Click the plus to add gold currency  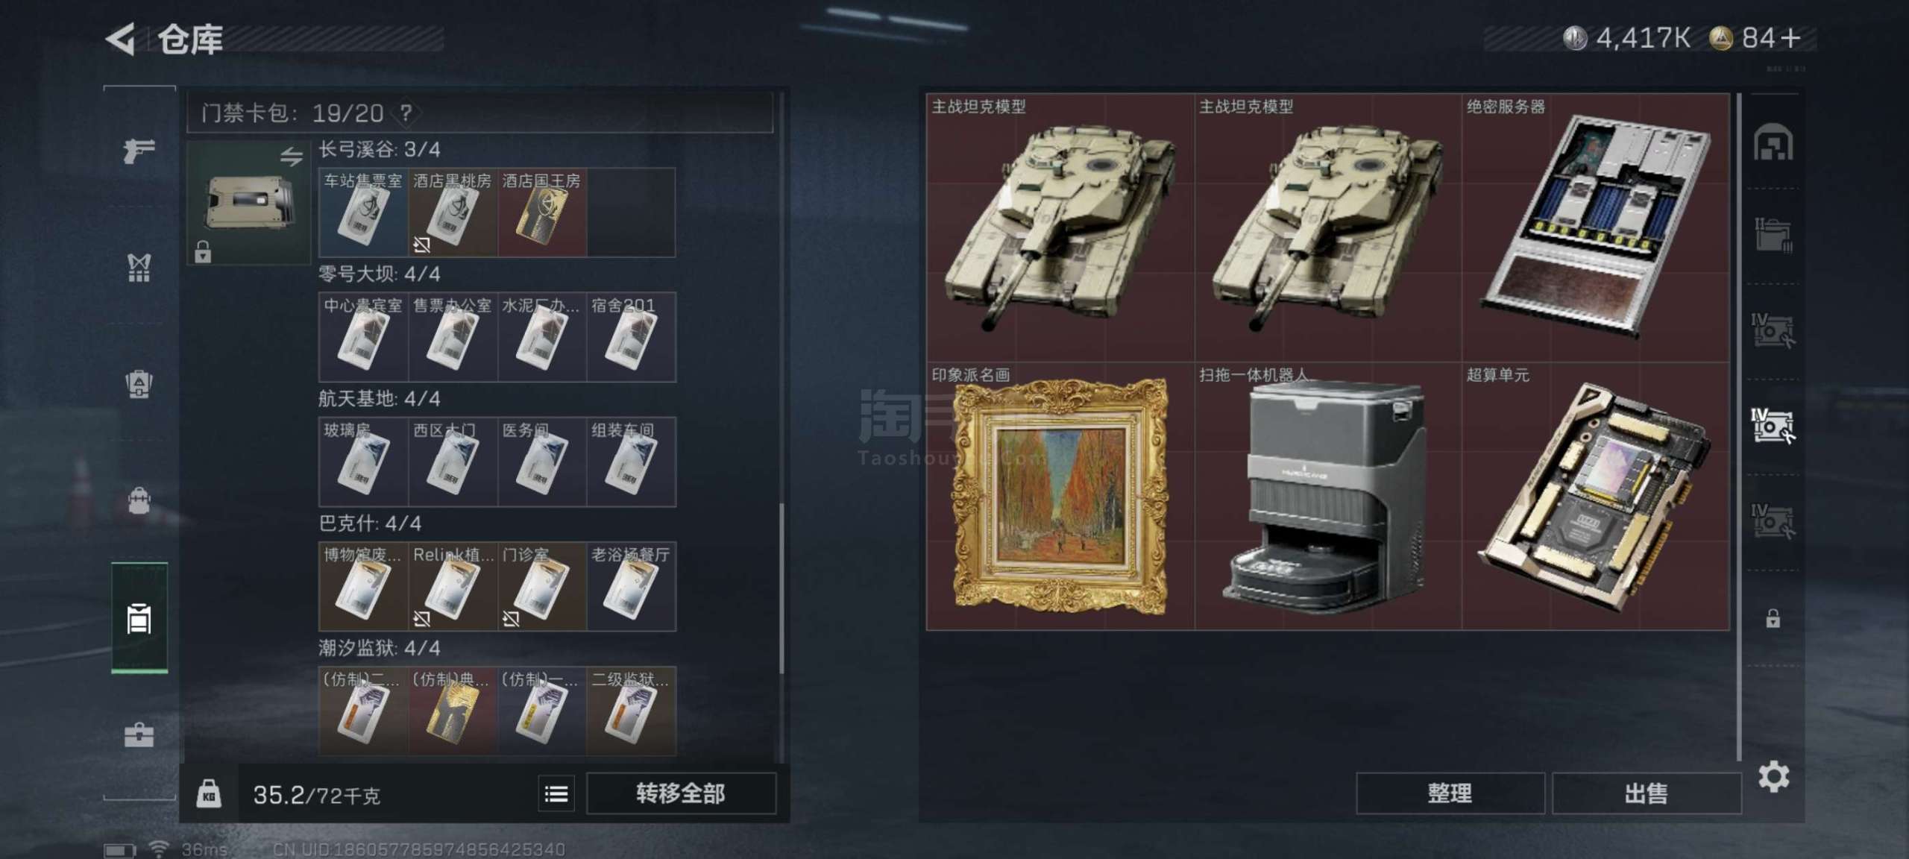coord(1790,37)
